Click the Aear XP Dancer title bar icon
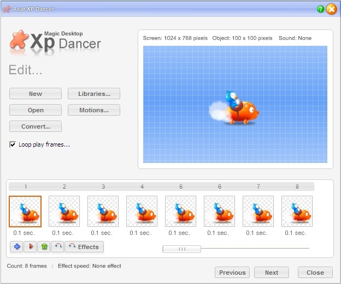Screen dimensions: 341x284 tap(7, 9)
